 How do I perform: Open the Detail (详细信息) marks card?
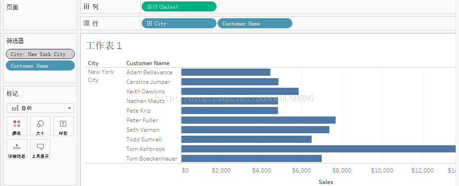(x=17, y=149)
